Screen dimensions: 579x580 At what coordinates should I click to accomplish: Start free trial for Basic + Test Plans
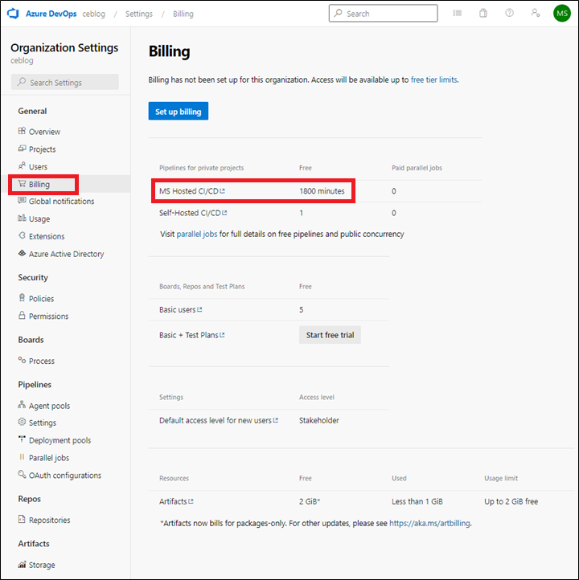point(330,335)
